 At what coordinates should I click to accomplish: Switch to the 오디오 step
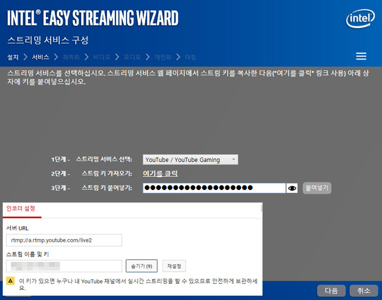(132, 57)
